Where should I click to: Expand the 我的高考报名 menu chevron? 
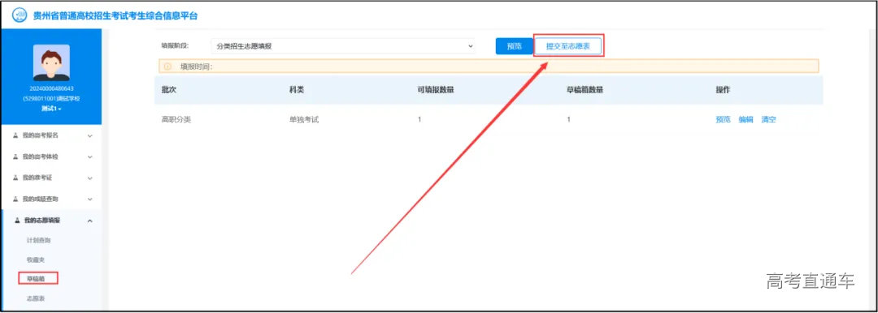pyautogui.click(x=90, y=135)
